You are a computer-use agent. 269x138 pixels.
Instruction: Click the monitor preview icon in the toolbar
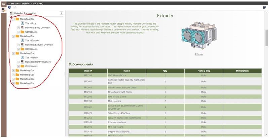[9, 7]
